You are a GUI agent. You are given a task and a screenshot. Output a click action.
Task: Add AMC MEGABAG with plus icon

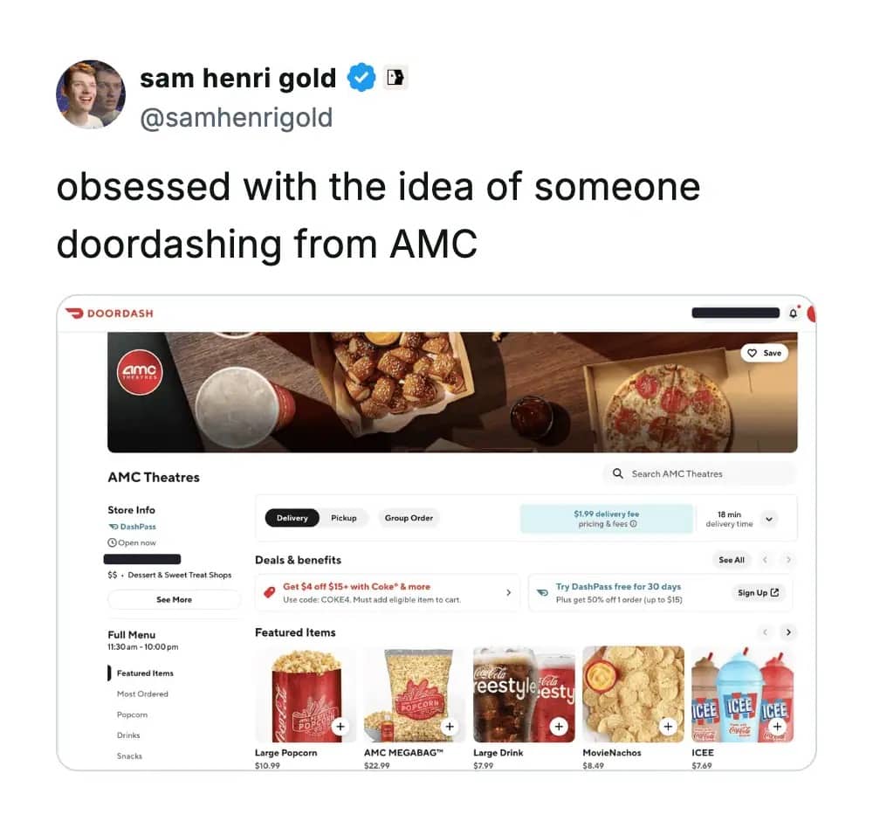coord(450,727)
